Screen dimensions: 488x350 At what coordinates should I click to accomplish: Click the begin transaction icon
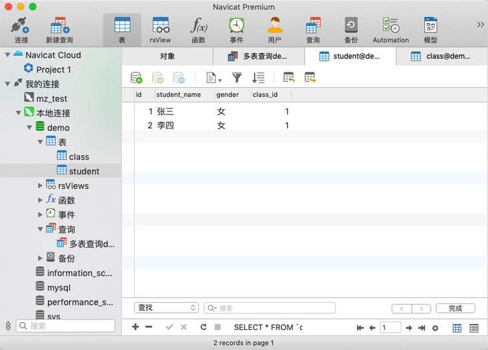(137, 78)
